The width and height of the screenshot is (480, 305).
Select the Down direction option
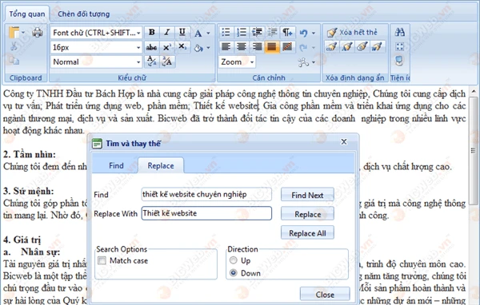(x=234, y=272)
